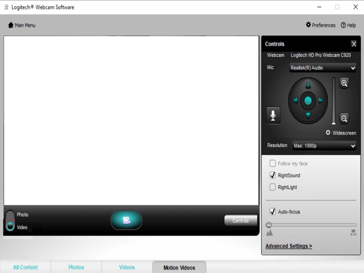Open the Mic selection dropdown
Image resolution: width=364 pixels, height=273 pixels.
[323, 67]
